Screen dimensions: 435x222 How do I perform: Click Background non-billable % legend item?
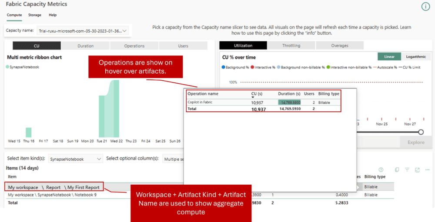tap(301, 67)
